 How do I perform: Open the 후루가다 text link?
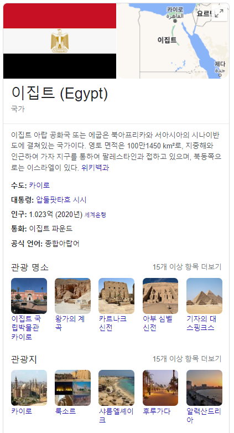coord(157,411)
